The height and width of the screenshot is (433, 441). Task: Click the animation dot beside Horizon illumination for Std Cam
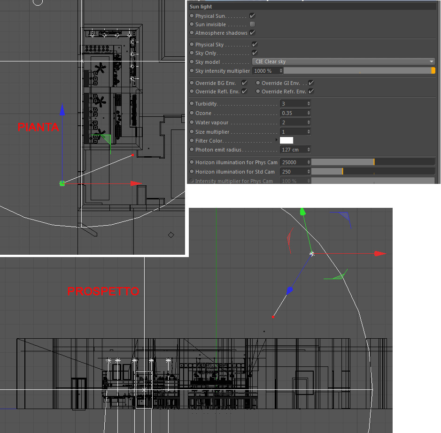[x=192, y=171]
